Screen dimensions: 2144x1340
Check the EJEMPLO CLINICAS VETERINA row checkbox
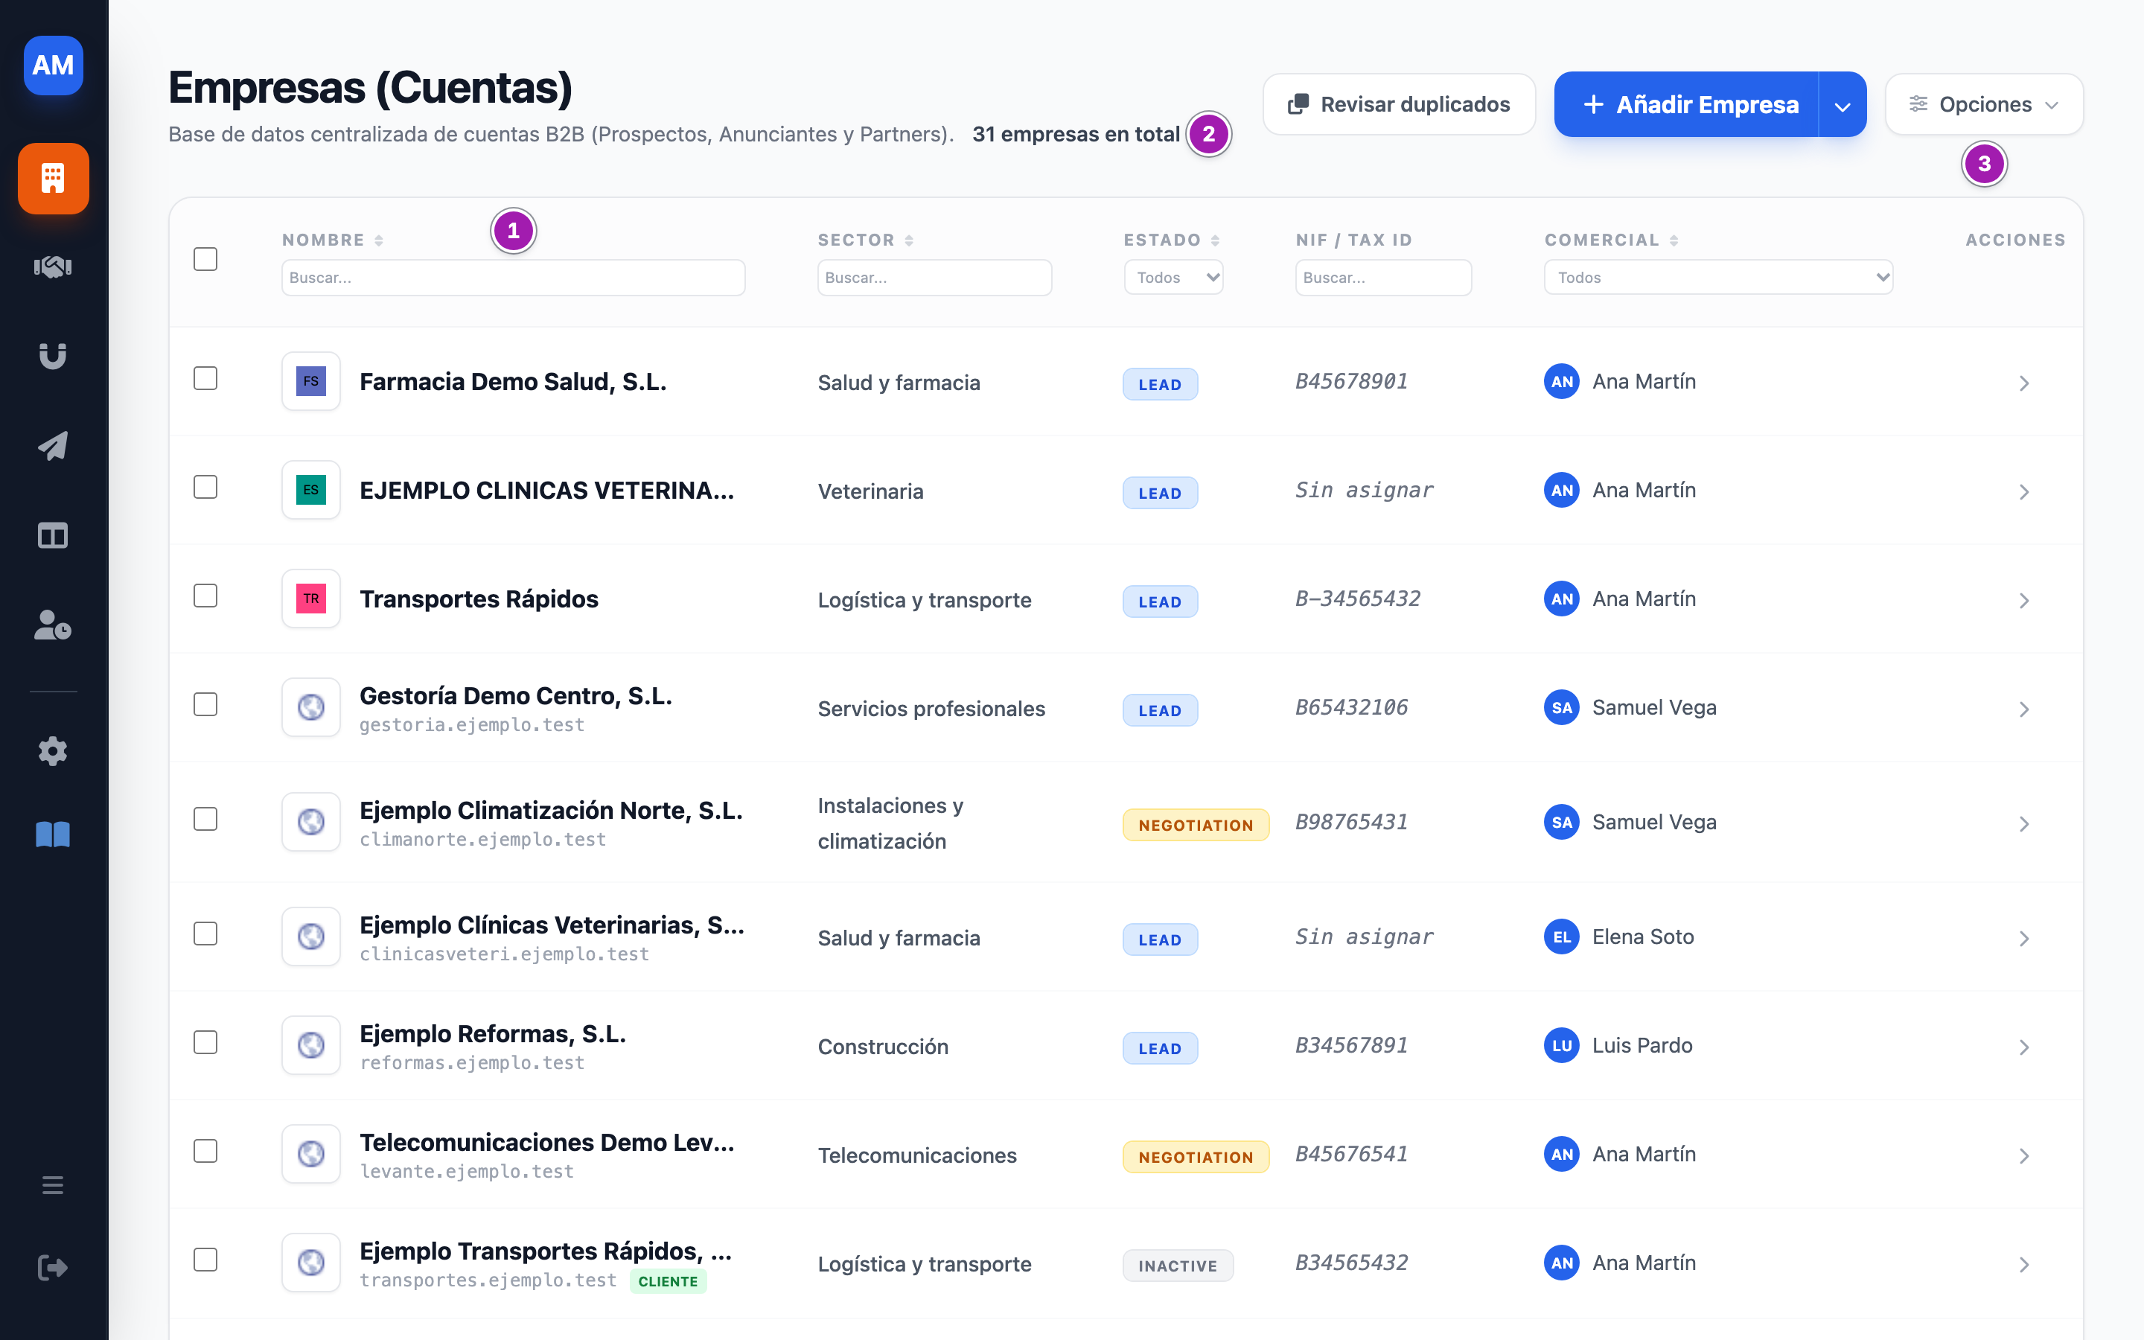click(x=205, y=487)
